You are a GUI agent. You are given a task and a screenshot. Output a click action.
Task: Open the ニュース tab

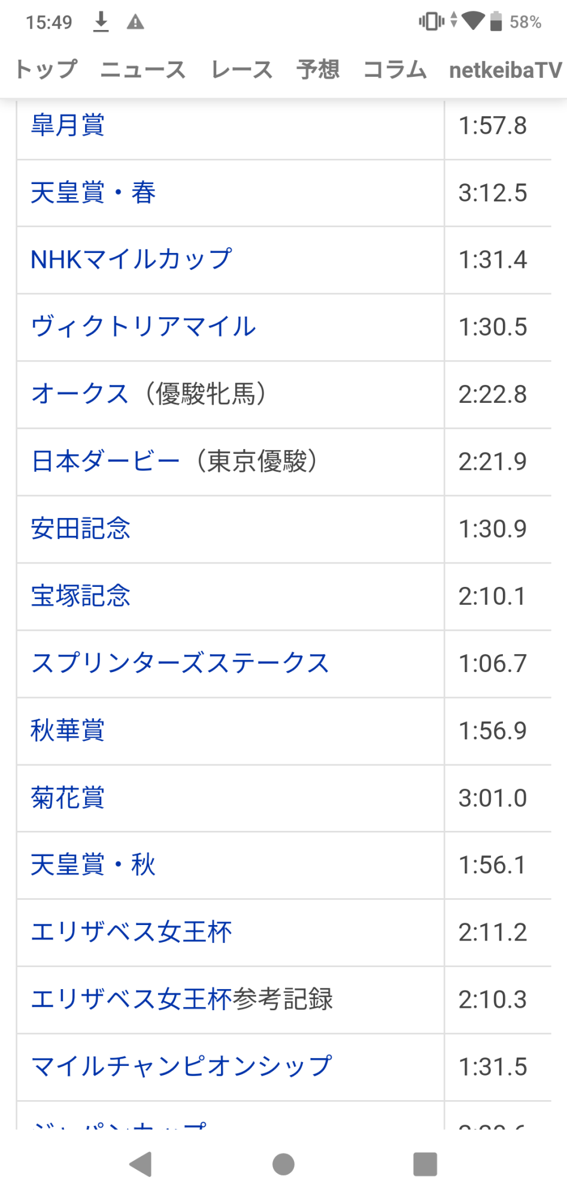[x=143, y=70]
